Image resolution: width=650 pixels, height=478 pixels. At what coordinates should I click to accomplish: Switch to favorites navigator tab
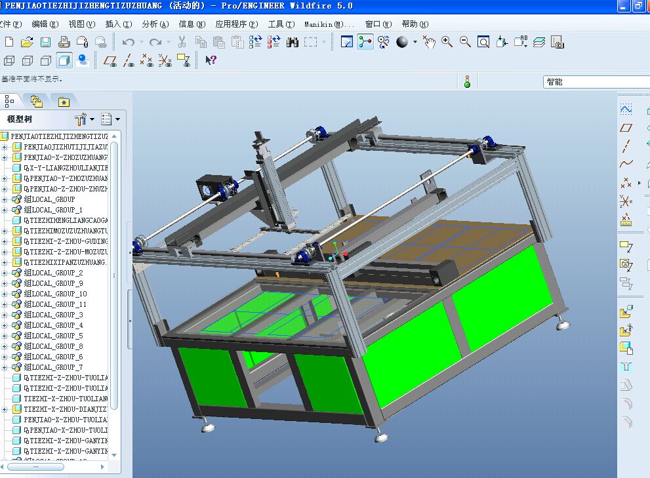[64, 101]
